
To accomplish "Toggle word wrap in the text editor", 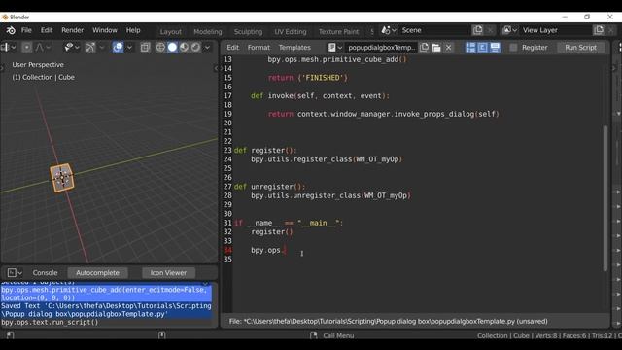I will pos(483,48).
